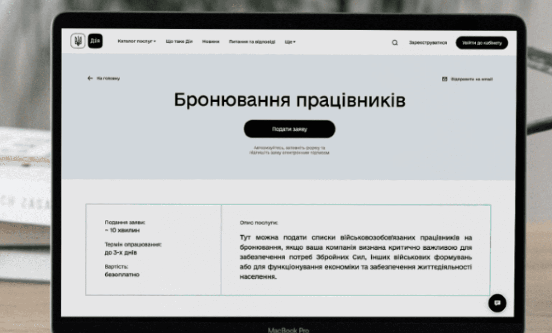Click the envelope icon for email sending

pos(444,79)
